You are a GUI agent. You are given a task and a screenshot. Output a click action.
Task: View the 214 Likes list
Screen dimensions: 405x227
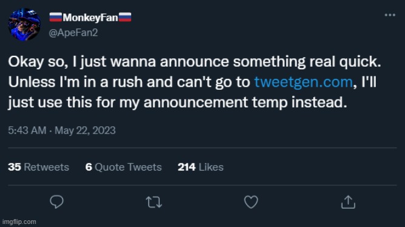pyautogui.click(x=200, y=167)
